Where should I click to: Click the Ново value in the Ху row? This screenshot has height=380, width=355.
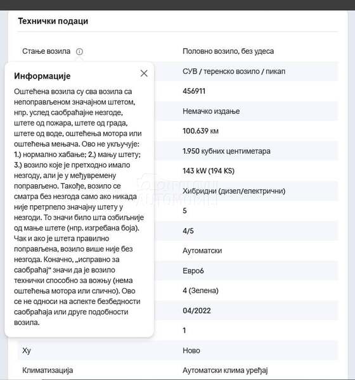pos(191,350)
